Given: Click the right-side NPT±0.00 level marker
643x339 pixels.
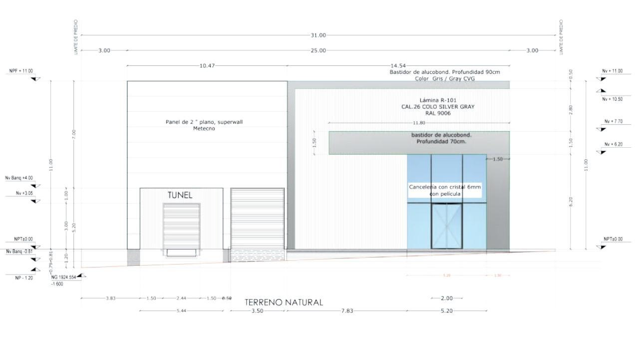Looking at the screenshot, I should pos(601,247).
